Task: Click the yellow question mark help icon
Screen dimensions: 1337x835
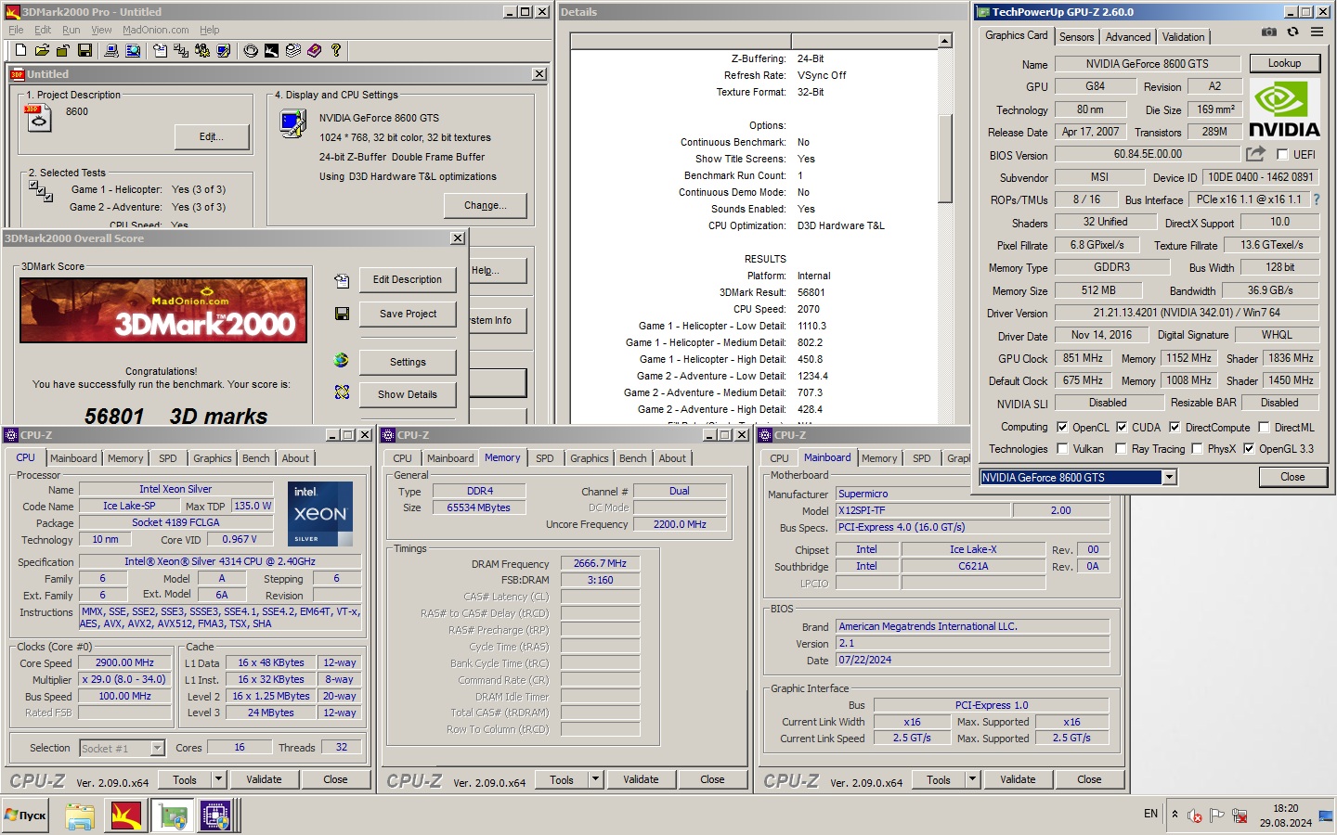Action: (x=336, y=50)
